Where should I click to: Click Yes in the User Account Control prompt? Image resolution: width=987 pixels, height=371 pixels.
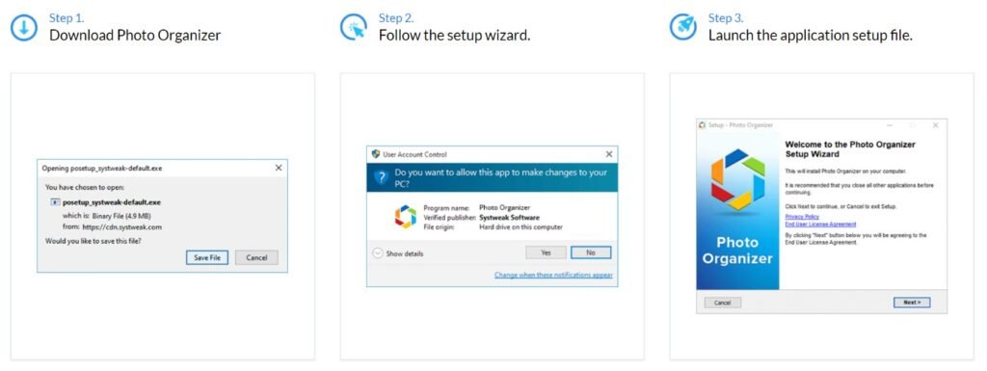coord(546,252)
